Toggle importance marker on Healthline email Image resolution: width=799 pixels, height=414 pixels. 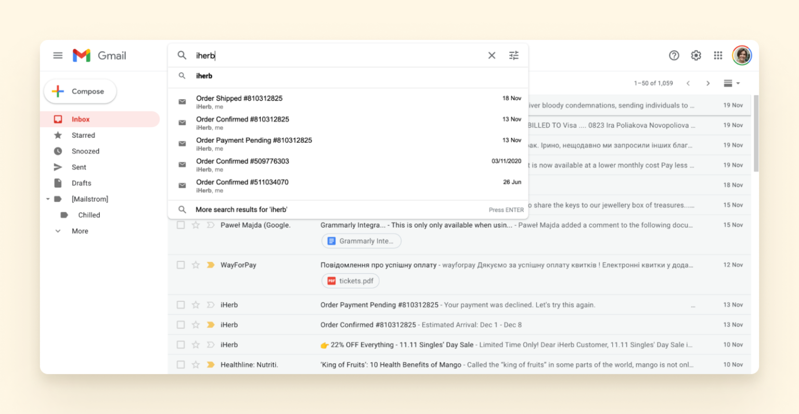click(x=211, y=365)
